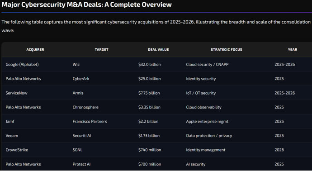Click the Data protection / privacy cell
Image resolution: width=312 pixels, height=171 pixels.
click(x=209, y=136)
